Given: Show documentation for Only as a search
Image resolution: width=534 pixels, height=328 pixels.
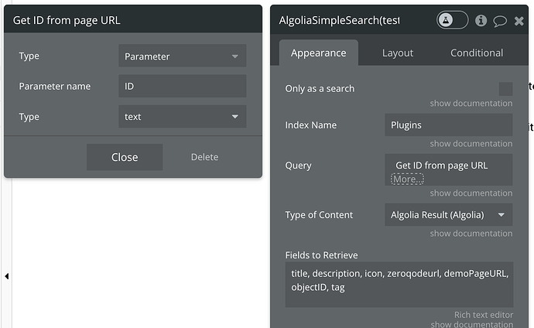Looking at the screenshot, I should (471, 103).
